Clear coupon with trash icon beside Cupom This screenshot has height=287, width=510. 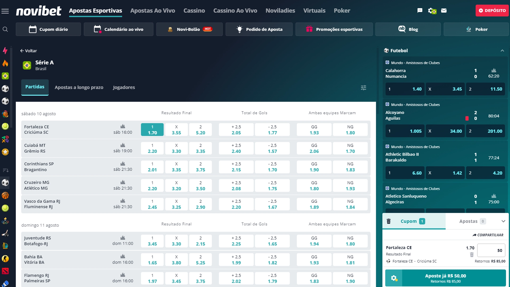click(x=389, y=221)
